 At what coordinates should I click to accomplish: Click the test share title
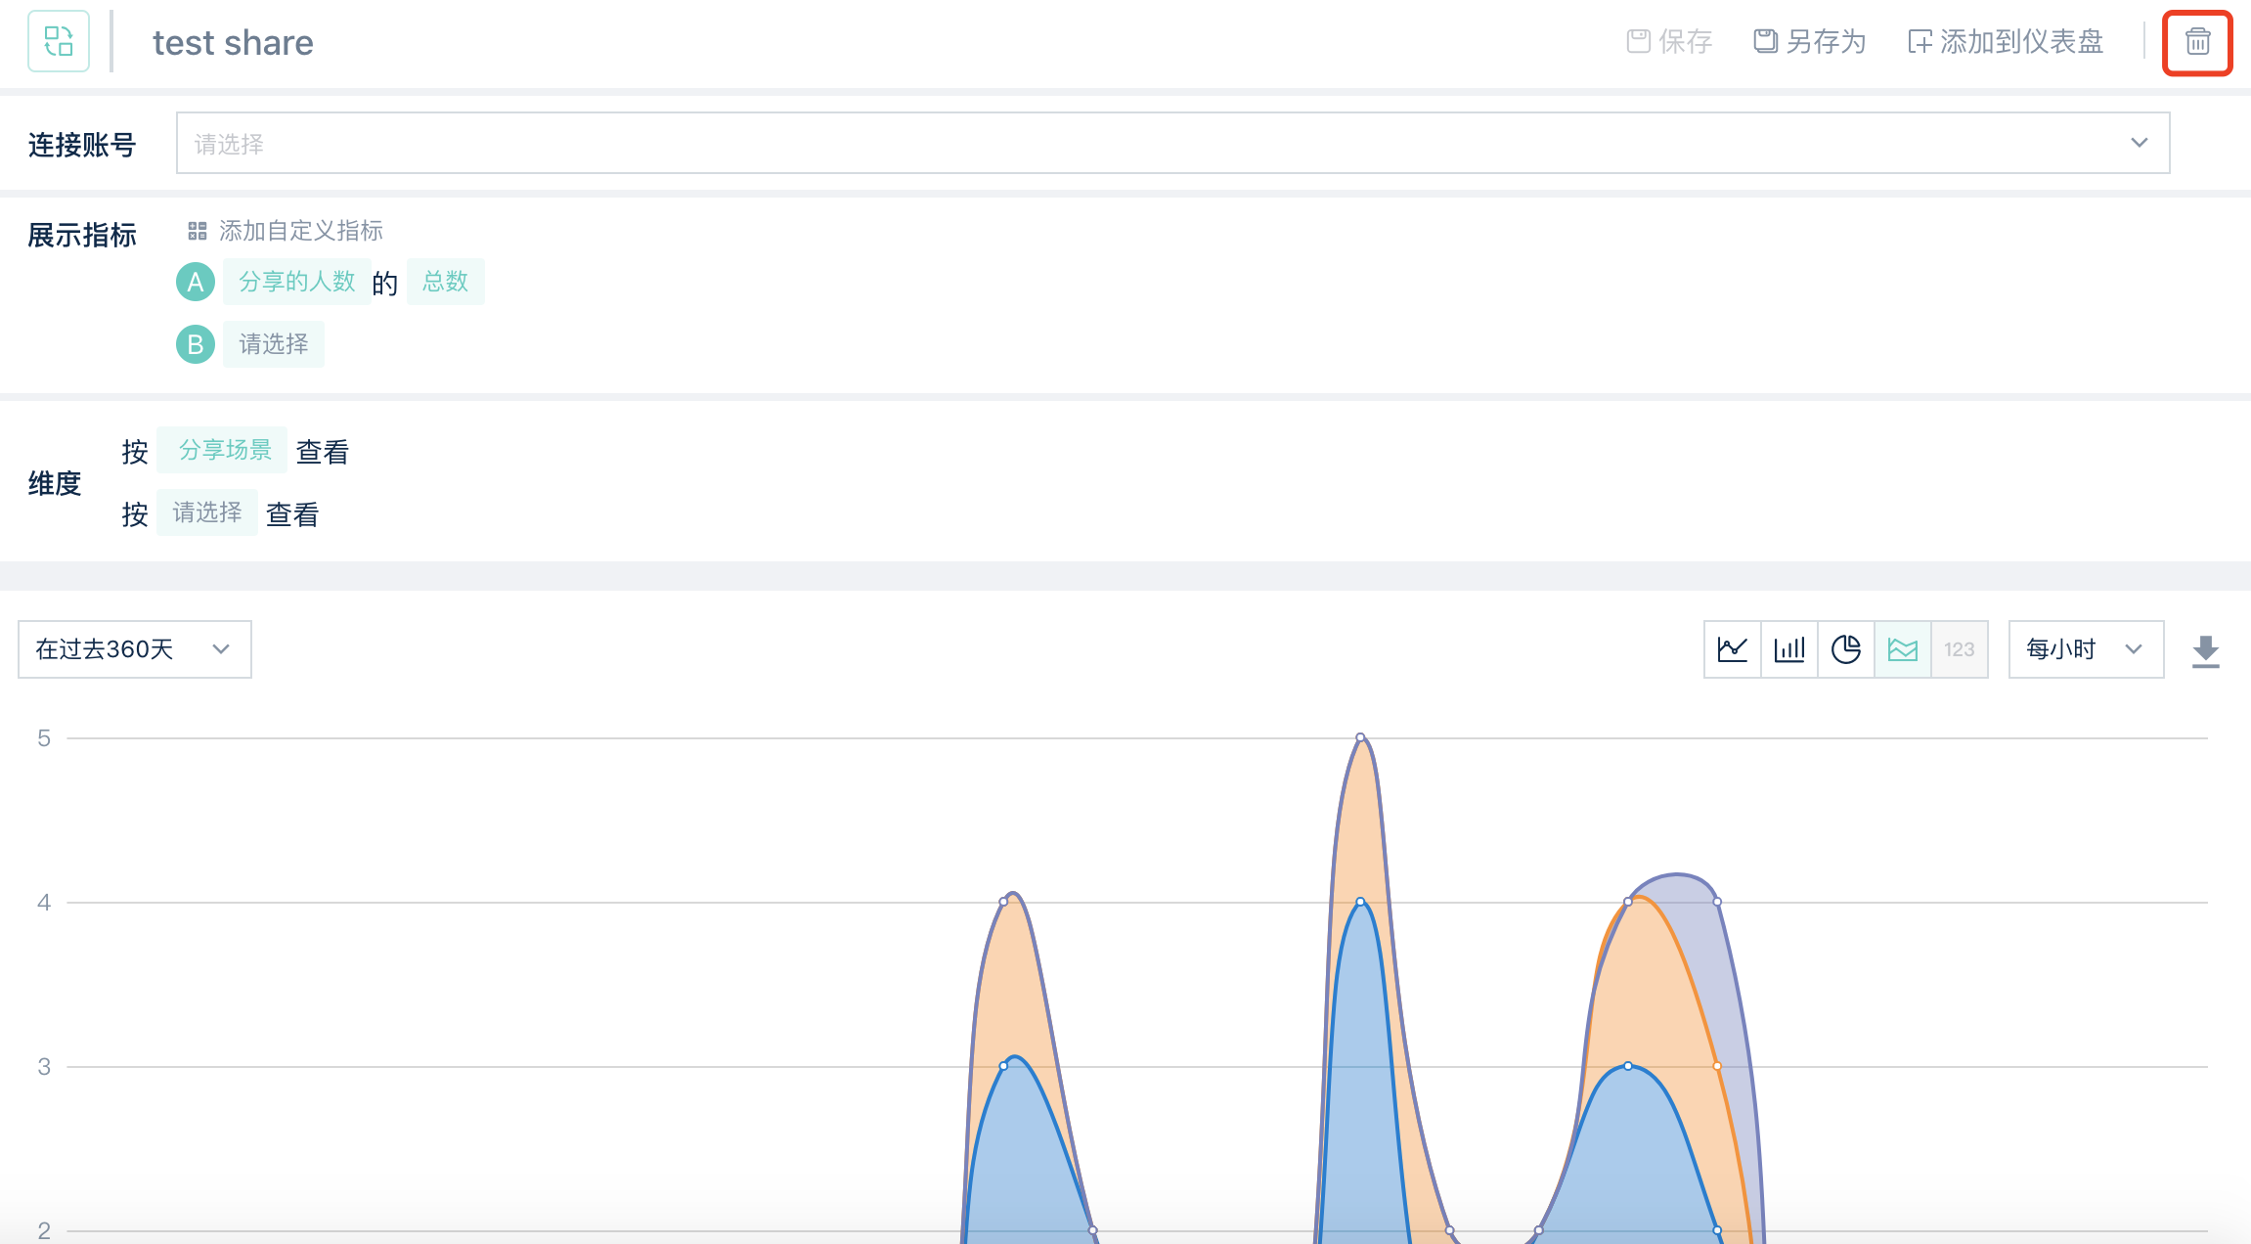click(x=233, y=43)
